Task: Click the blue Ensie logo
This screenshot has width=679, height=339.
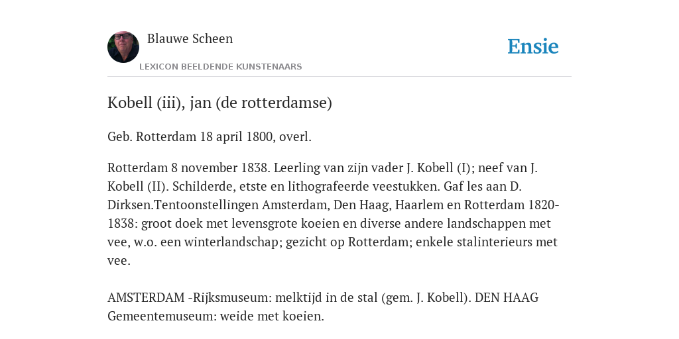Action: click(x=533, y=46)
